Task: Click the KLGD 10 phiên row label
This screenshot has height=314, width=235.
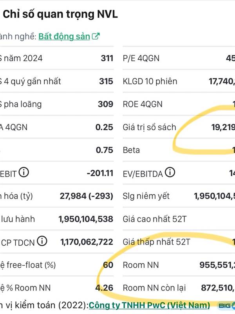Action: pos(150,81)
